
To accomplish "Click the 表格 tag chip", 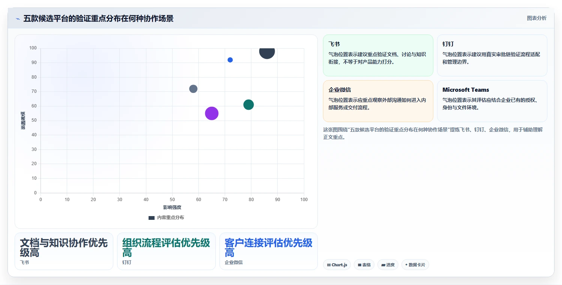I will (364, 265).
